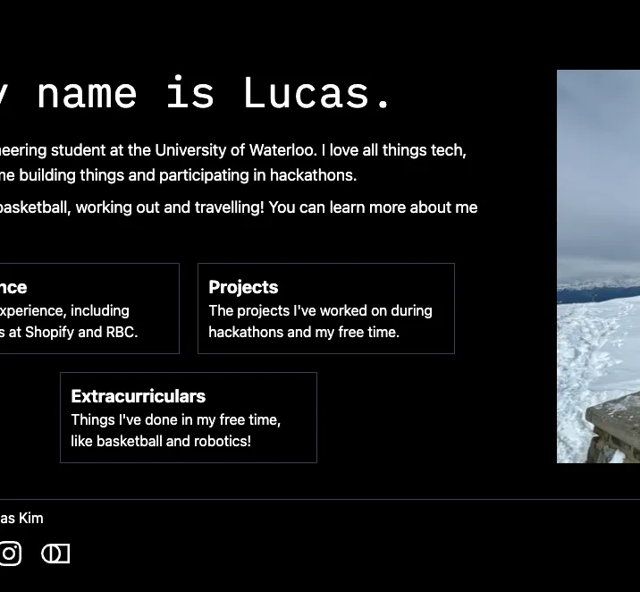The height and width of the screenshot is (592, 640).
Task: Click the Experience card heading
Action: (13, 287)
